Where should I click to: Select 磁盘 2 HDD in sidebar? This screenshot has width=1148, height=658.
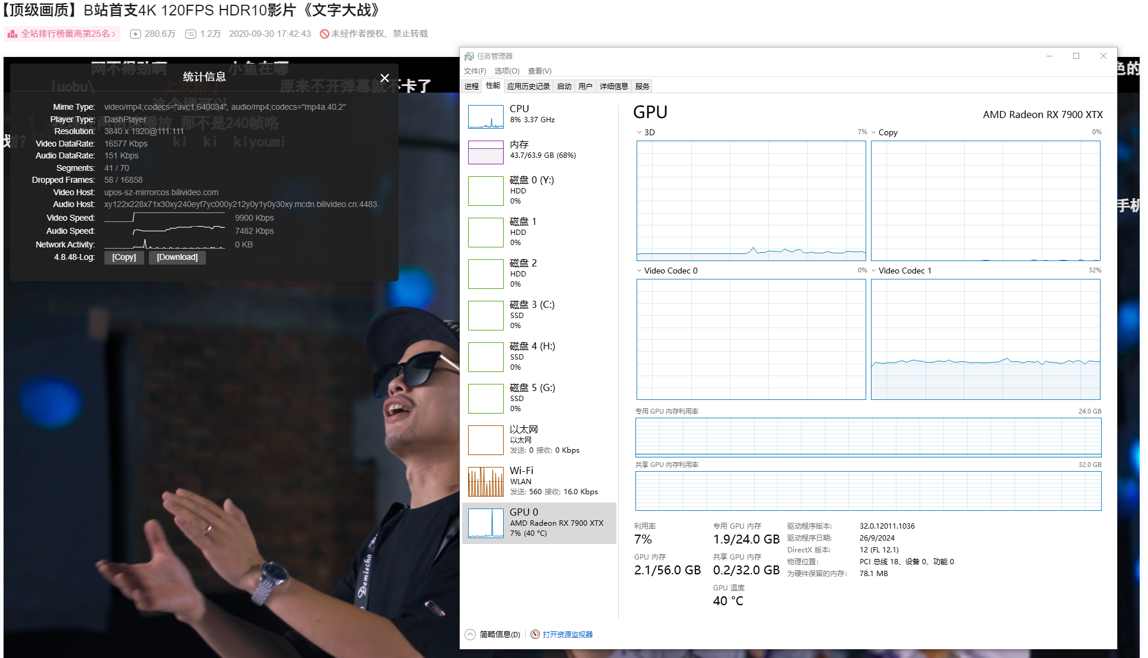point(539,274)
